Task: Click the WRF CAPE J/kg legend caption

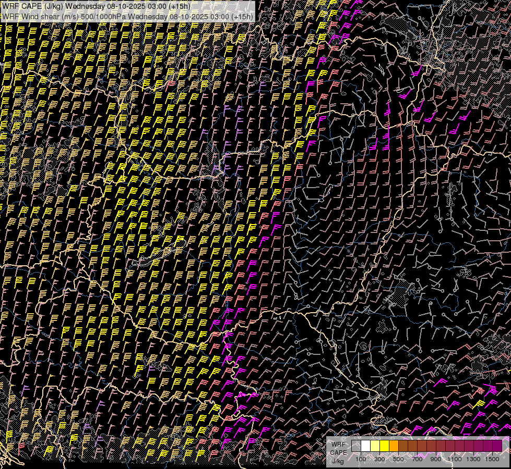Action: click(x=338, y=453)
